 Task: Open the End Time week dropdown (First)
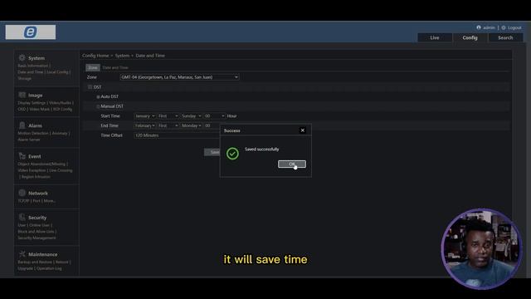pos(168,125)
